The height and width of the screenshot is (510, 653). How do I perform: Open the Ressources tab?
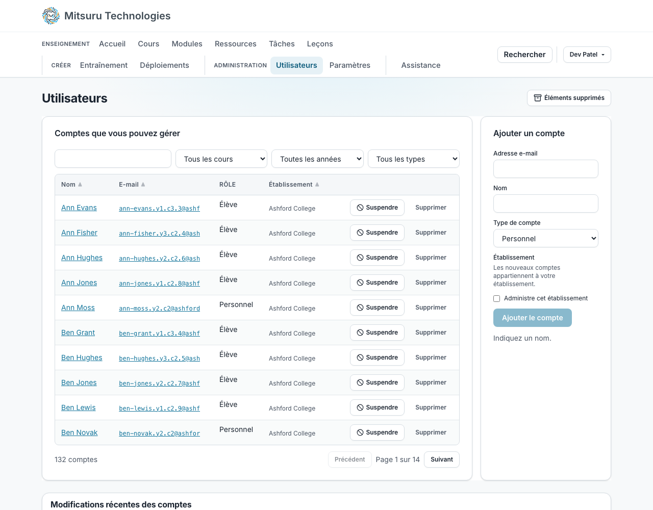pos(235,44)
